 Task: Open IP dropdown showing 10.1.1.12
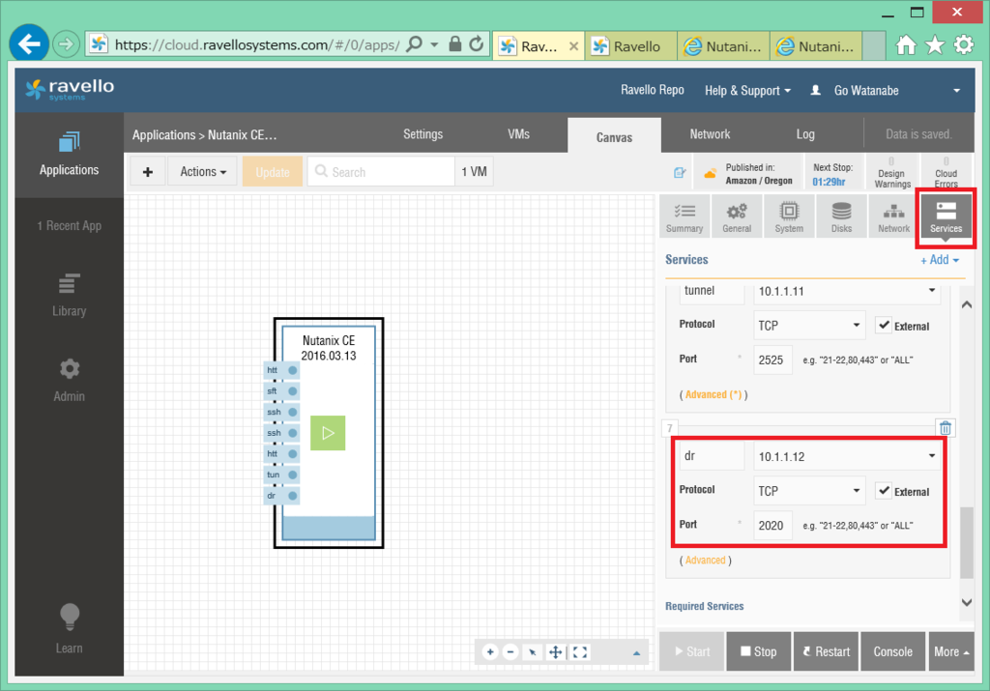tap(847, 456)
